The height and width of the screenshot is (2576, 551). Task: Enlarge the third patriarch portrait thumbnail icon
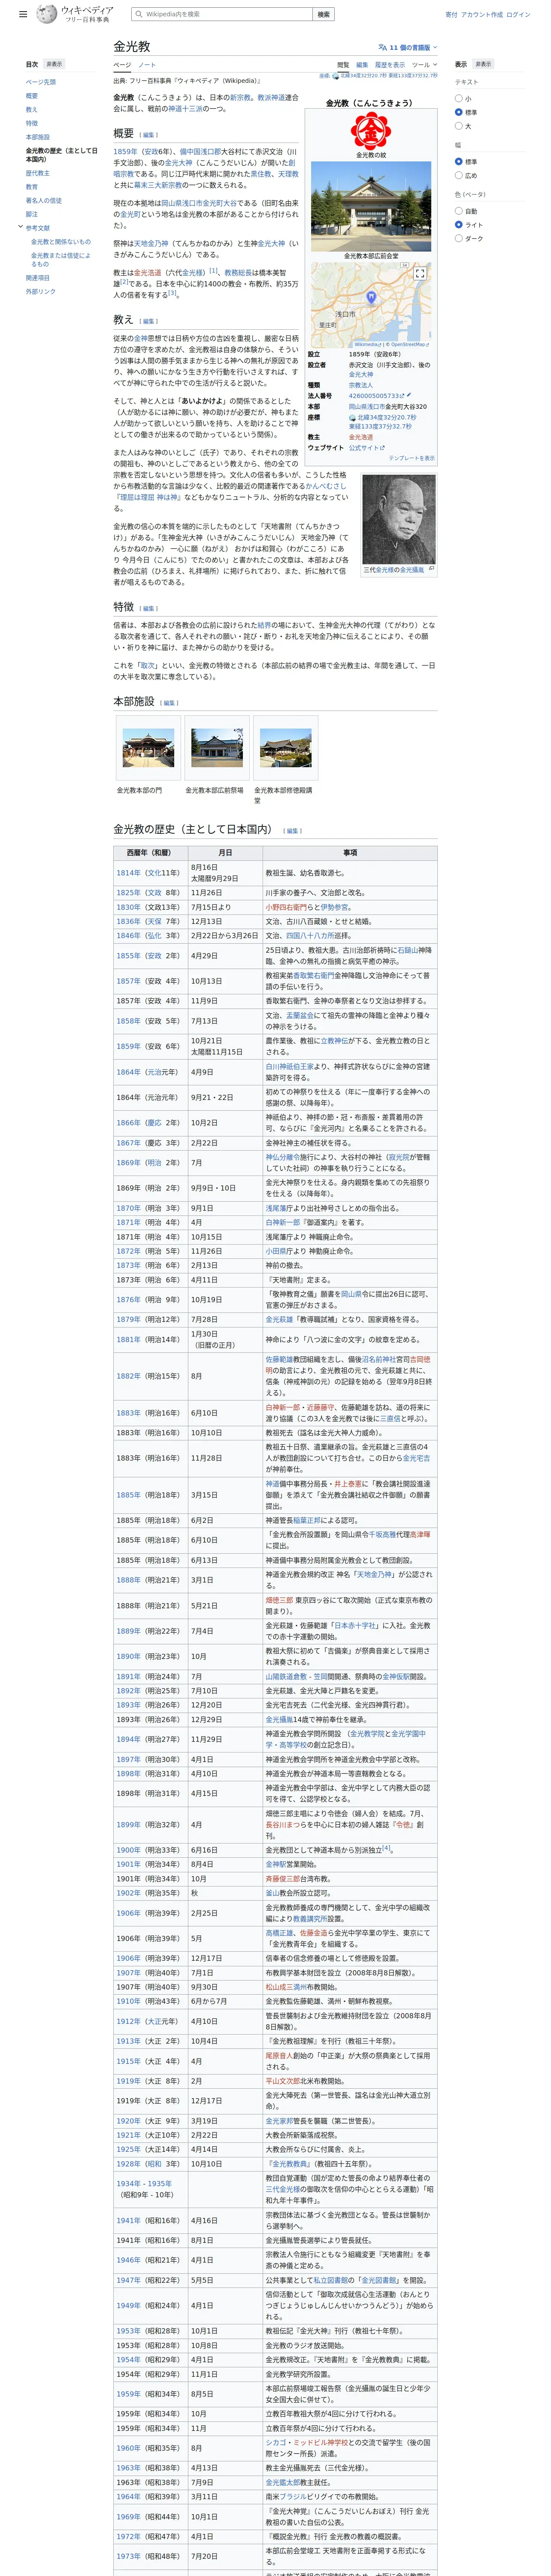pos(431,569)
